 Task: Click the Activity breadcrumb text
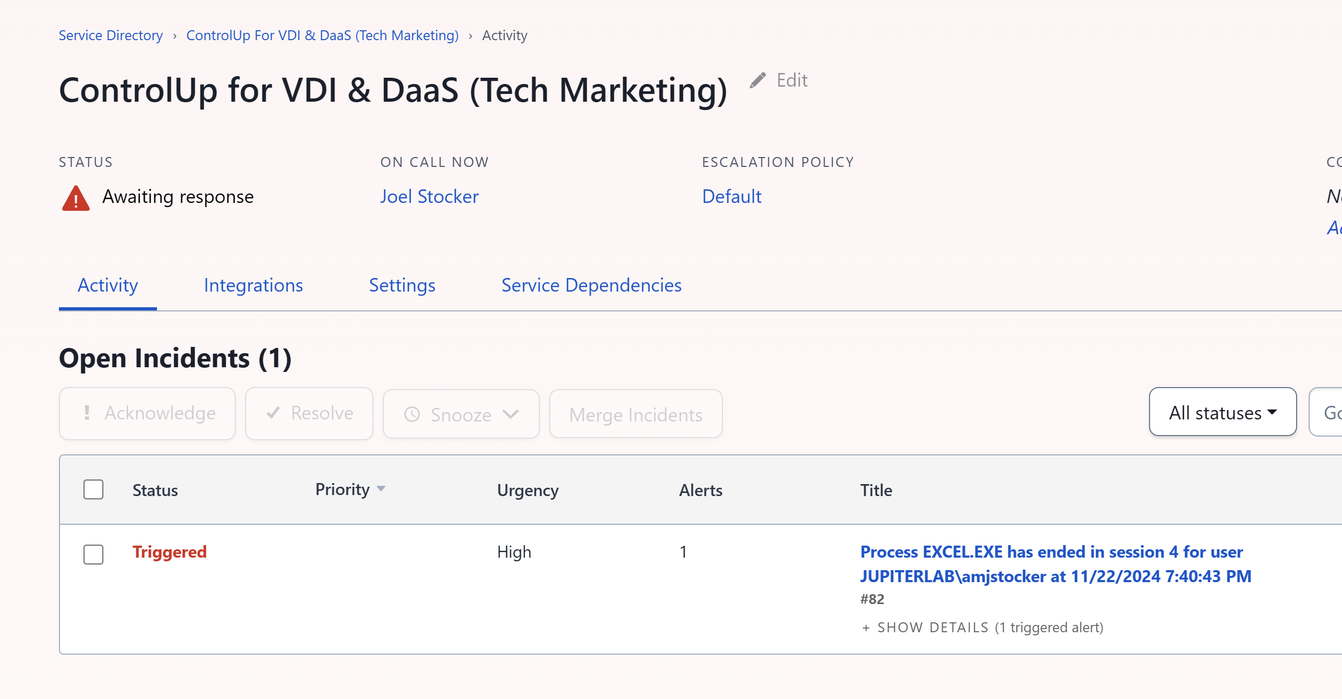(504, 35)
